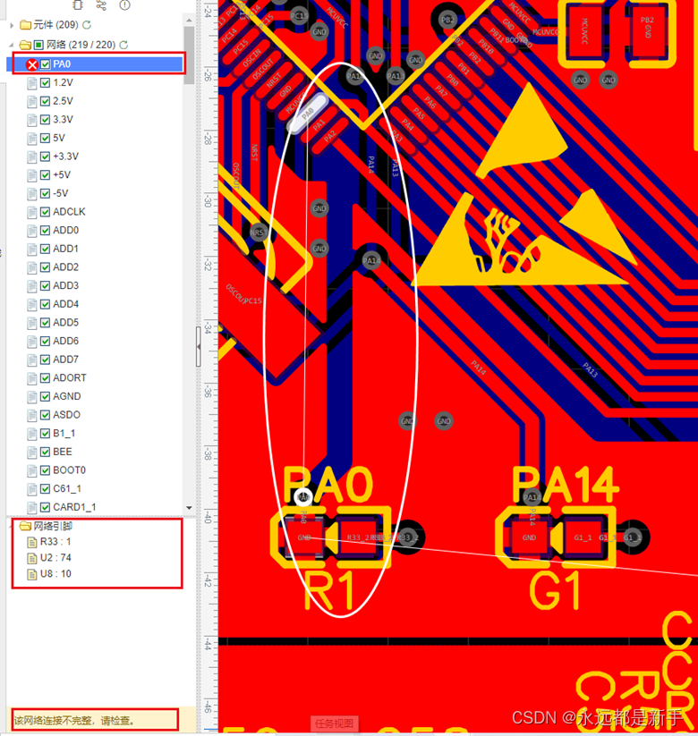Refresh the 元件 (209) components list
The image size is (698, 736).
pos(87,24)
